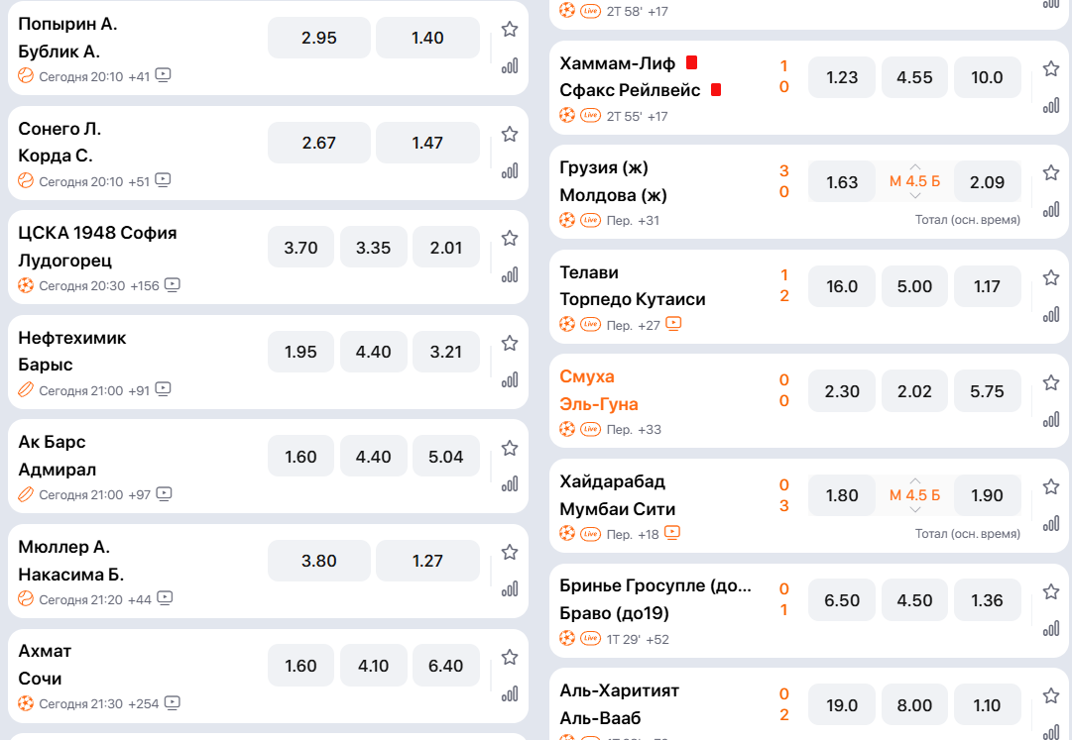Viewport: 1072px width, 740px height.
Task: Watch live stream of Телави match
Action: (x=673, y=324)
